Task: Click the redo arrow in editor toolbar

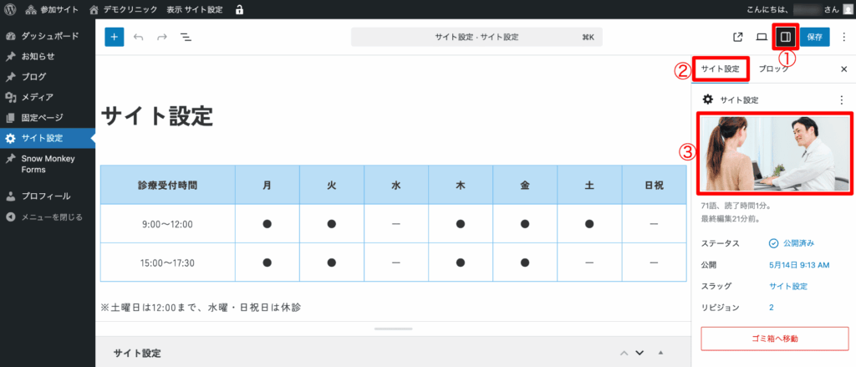Action: (x=161, y=37)
